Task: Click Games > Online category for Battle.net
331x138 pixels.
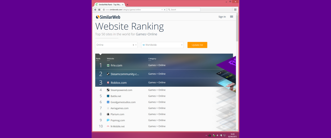Action: [157, 96]
